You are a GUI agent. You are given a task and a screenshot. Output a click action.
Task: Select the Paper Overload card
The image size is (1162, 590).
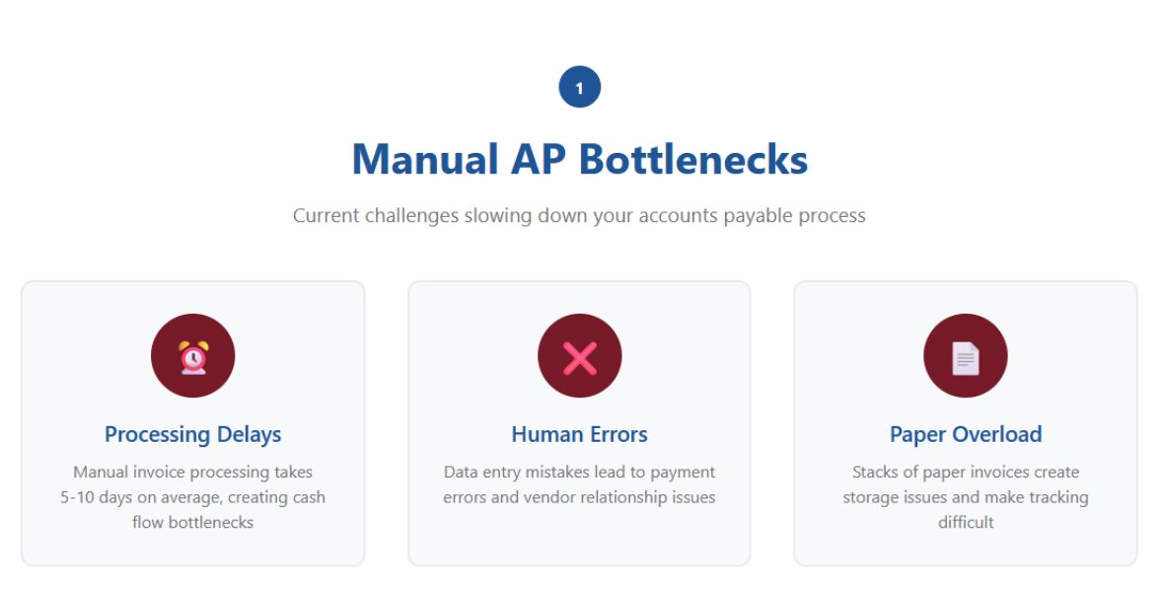[965, 296]
